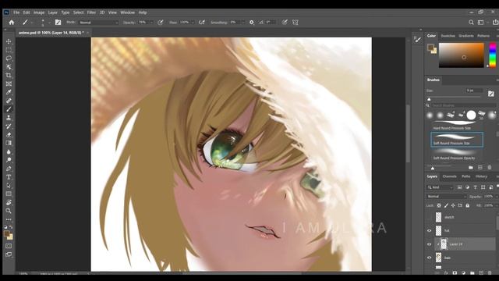Select the Move tool
The image size is (499, 281).
pyautogui.click(x=9, y=41)
